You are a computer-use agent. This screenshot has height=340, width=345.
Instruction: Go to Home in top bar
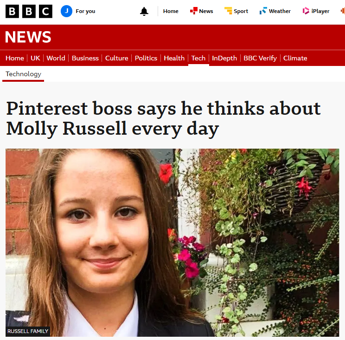coord(171,11)
